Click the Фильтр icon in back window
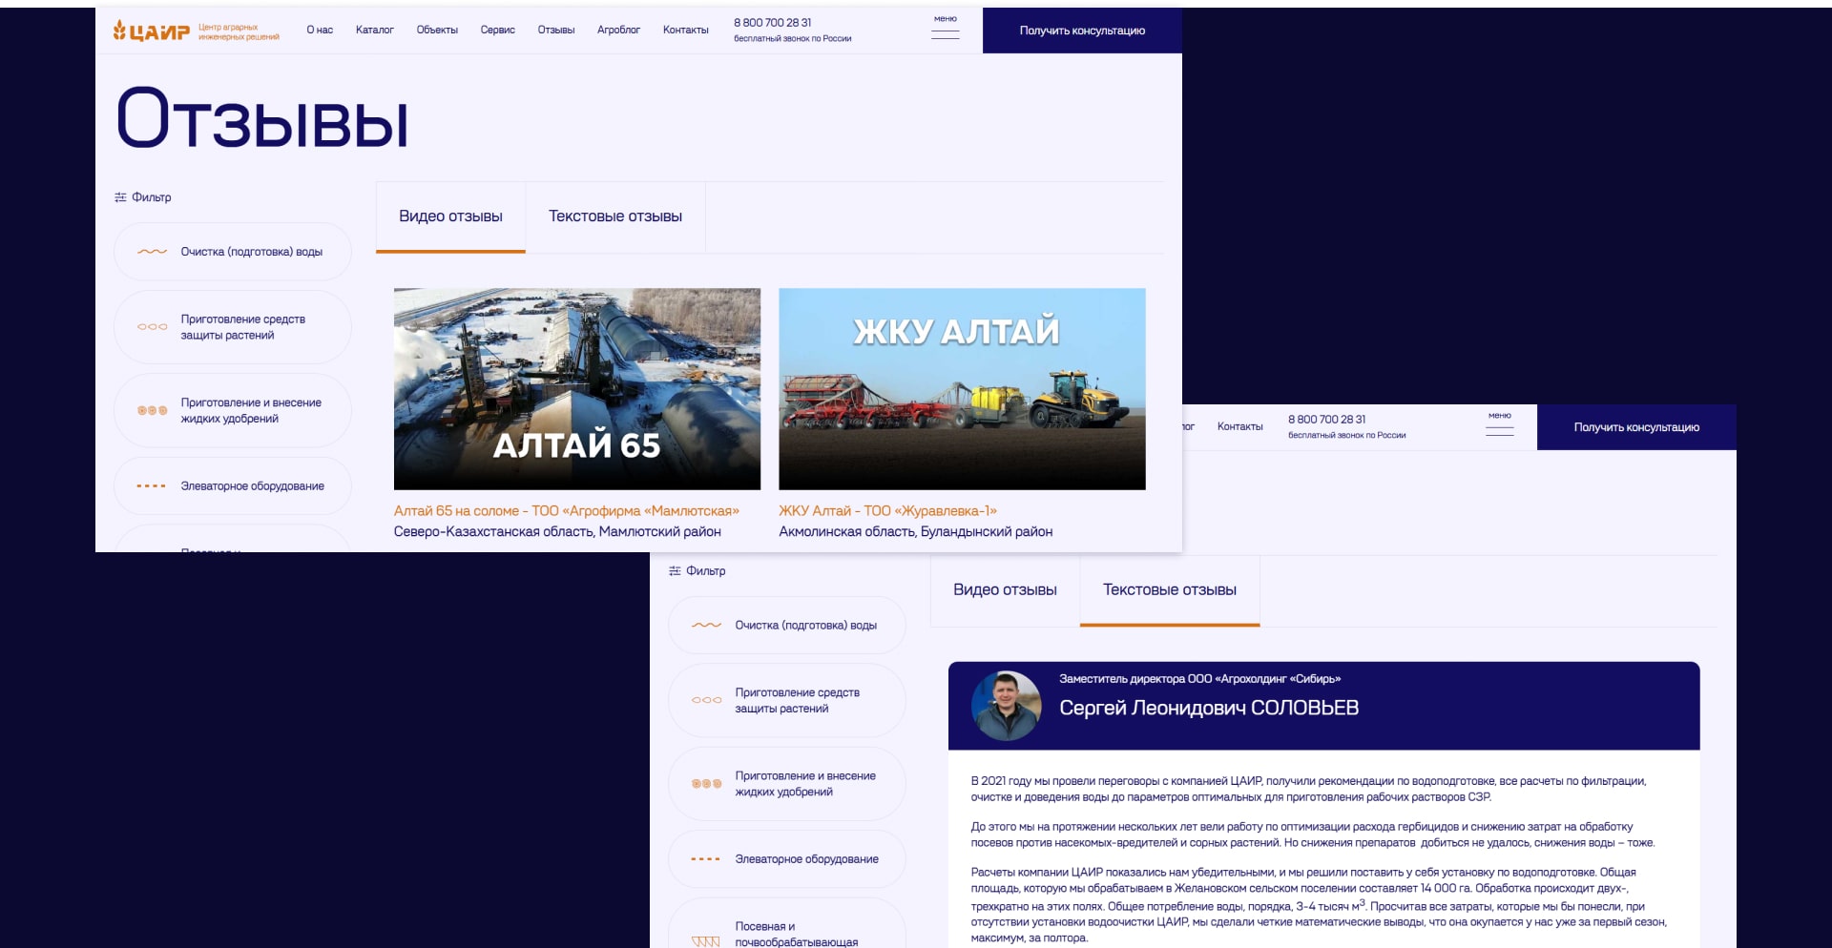1832x948 pixels. click(675, 571)
